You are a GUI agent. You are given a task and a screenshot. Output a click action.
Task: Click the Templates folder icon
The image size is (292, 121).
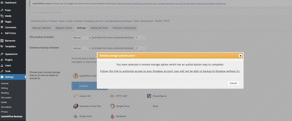[x=2, y=46]
